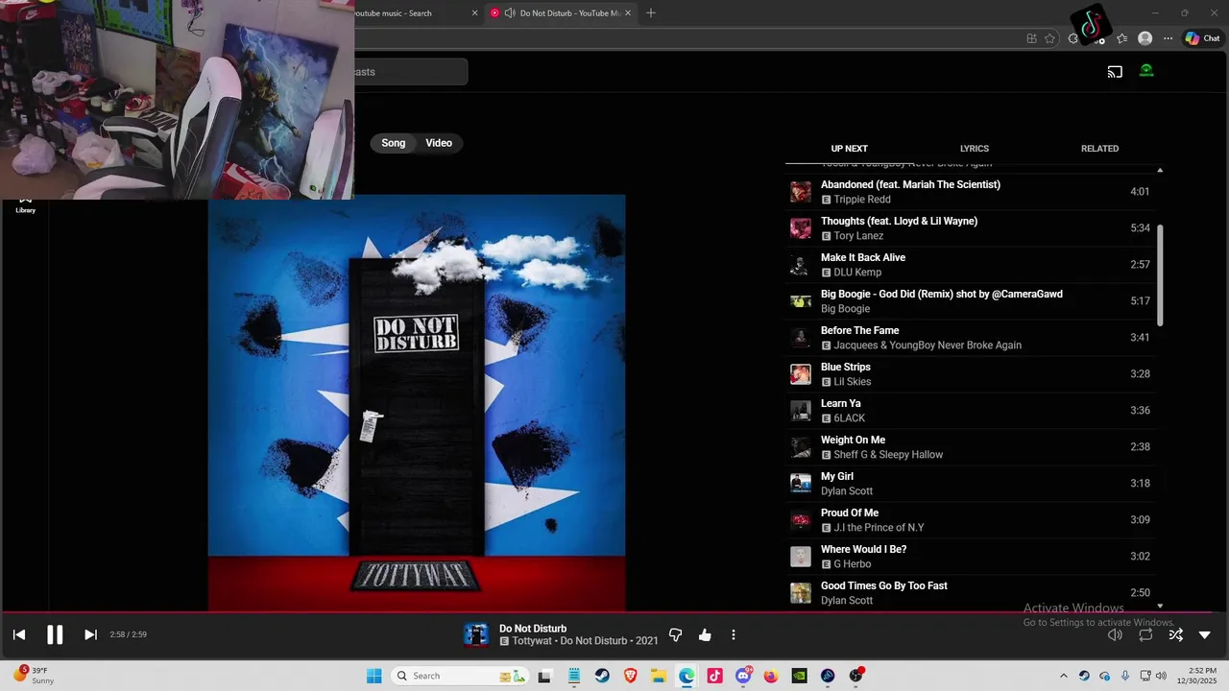Click the Windows taskbar Search box
Viewport: 1229px width, 691px height.
click(460, 676)
